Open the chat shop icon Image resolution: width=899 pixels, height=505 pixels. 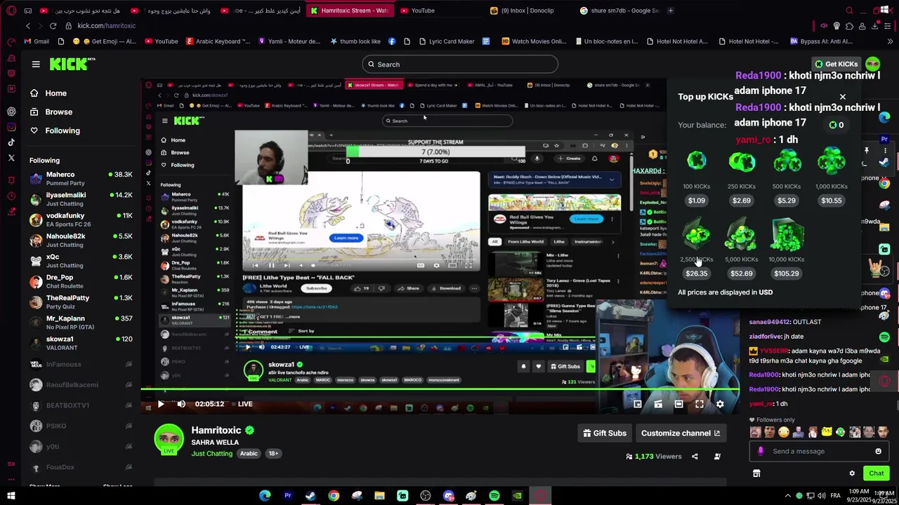(756, 473)
